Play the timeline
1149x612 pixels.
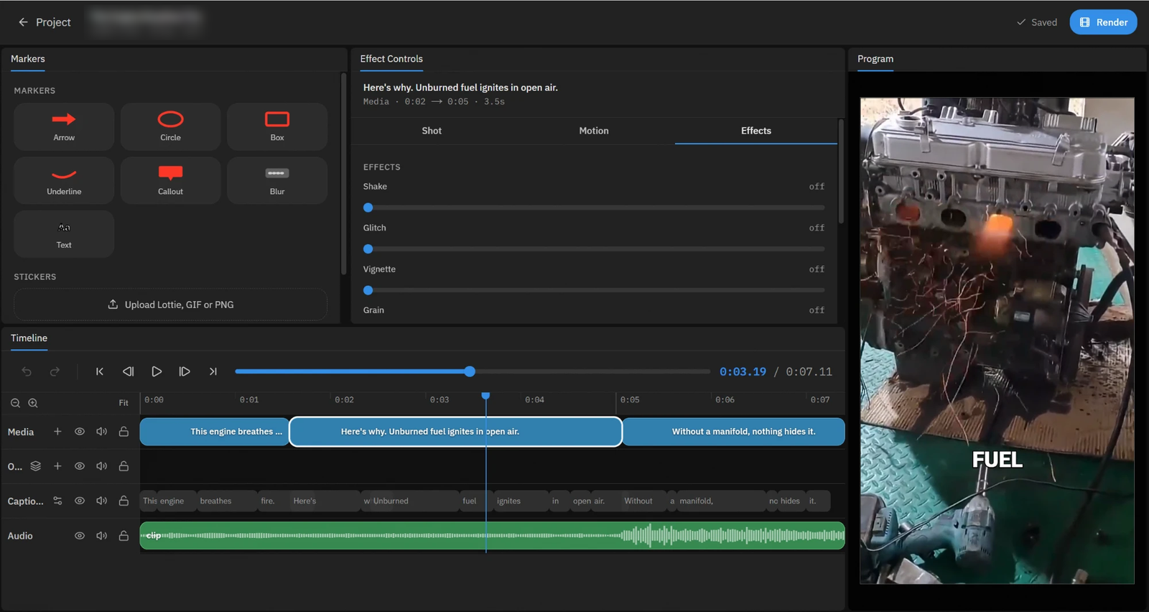(x=157, y=371)
